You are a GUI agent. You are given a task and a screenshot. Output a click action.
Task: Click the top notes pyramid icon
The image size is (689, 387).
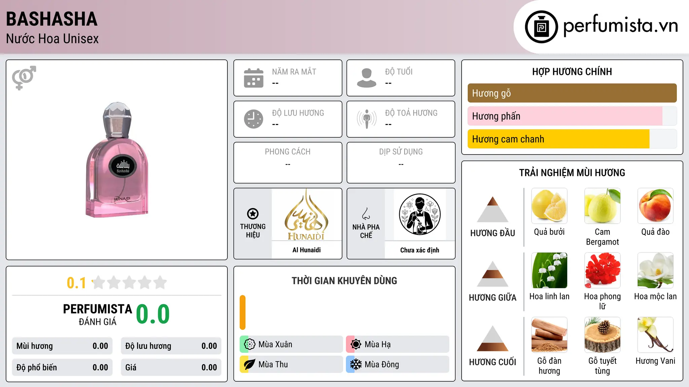pyautogui.click(x=493, y=209)
